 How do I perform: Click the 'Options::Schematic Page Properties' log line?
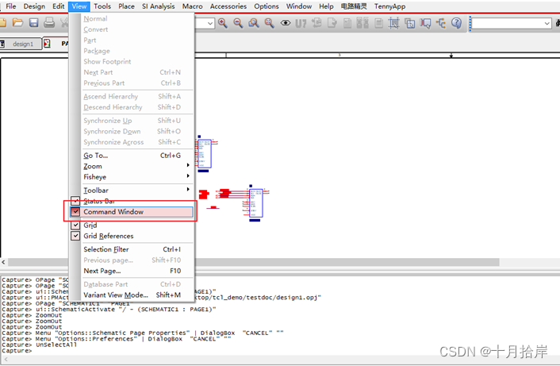point(143,333)
